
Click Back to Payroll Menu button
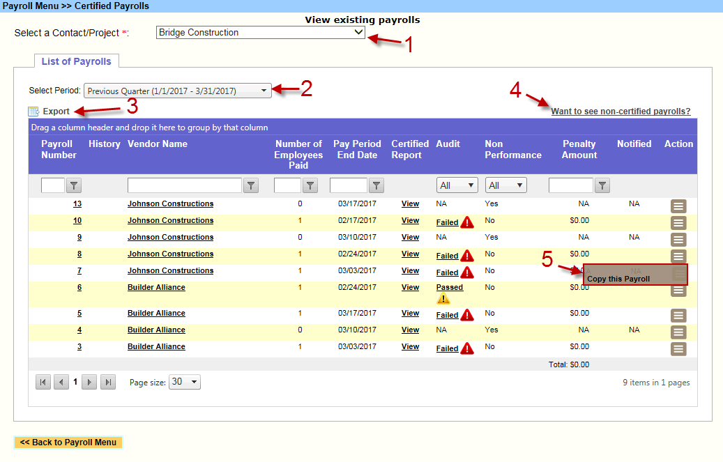[x=68, y=442]
